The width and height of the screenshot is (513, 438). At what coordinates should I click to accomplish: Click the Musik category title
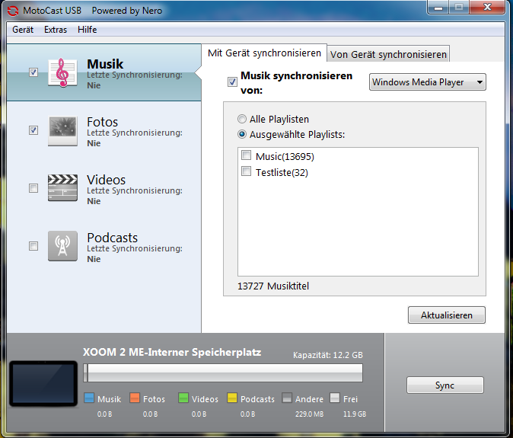(x=105, y=64)
